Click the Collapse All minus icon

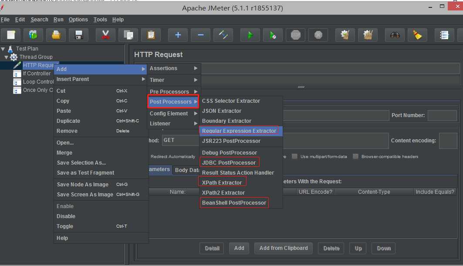(200, 35)
